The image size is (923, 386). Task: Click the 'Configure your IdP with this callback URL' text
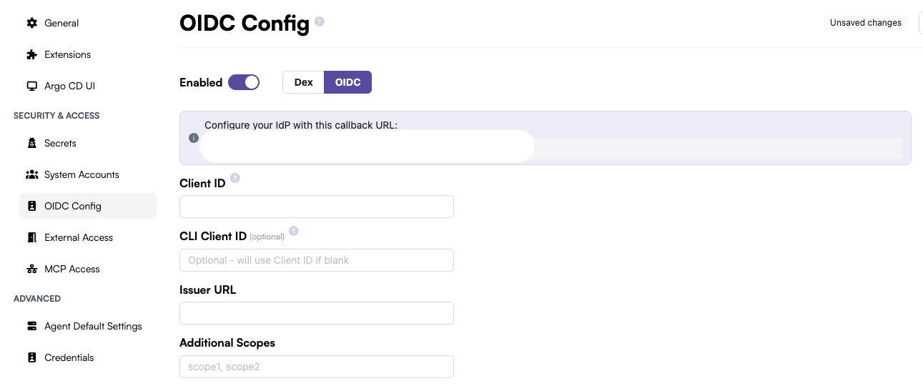[301, 125]
